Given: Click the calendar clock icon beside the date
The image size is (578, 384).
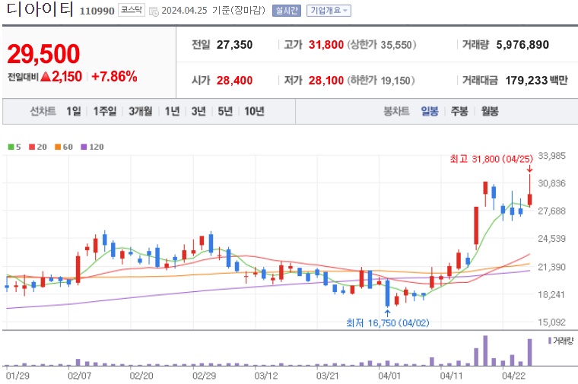Looking at the screenshot, I should [x=154, y=11].
